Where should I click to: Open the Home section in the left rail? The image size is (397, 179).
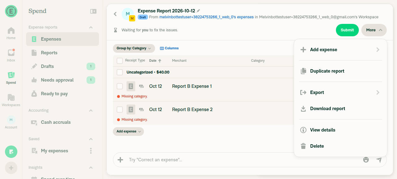[11, 33]
